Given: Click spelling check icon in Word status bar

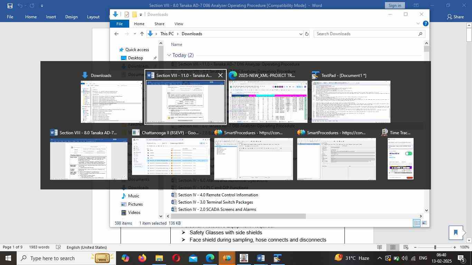Looking at the screenshot, I should click(58, 247).
